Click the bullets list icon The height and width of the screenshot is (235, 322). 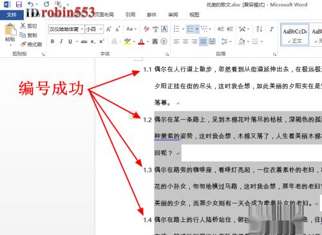pos(176,29)
